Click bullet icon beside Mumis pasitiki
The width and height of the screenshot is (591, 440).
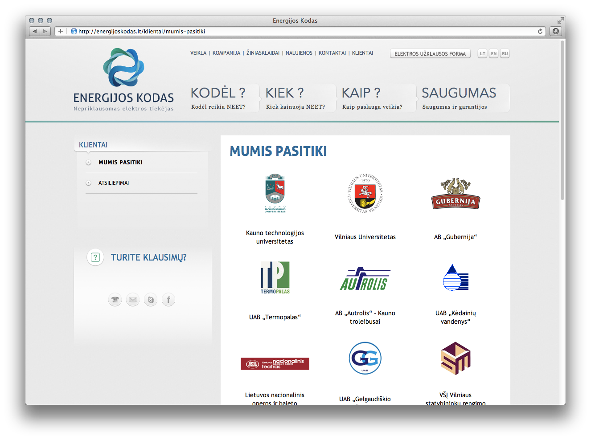(88, 163)
